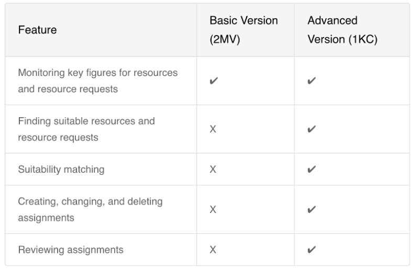Click Basic X for Reviewing assignments

(213, 250)
